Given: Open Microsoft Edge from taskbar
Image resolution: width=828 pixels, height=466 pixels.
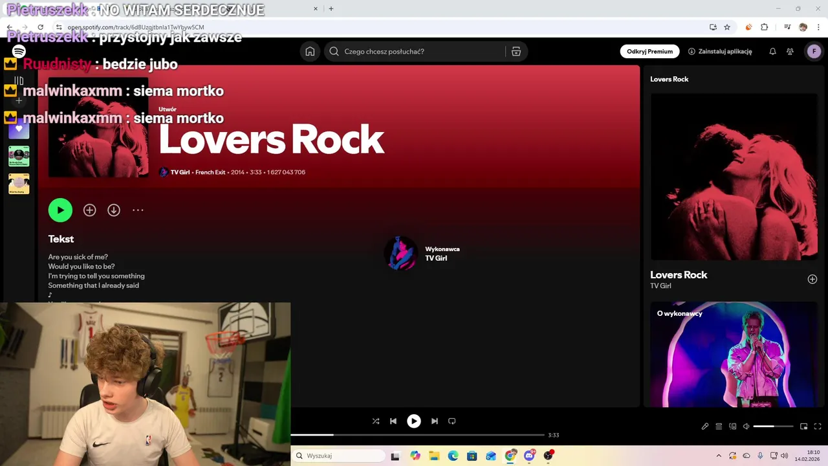Looking at the screenshot, I should (x=453, y=456).
